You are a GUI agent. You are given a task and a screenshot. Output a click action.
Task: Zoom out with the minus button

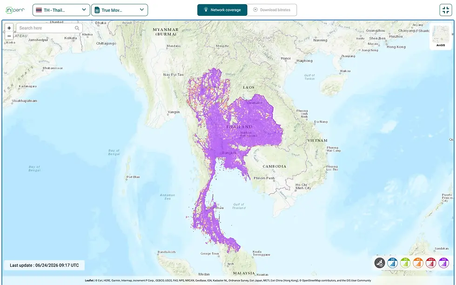tap(9, 36)
